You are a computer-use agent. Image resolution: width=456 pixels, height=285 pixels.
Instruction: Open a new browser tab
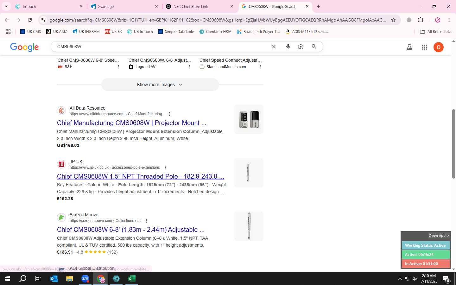[x=319, y=6]
